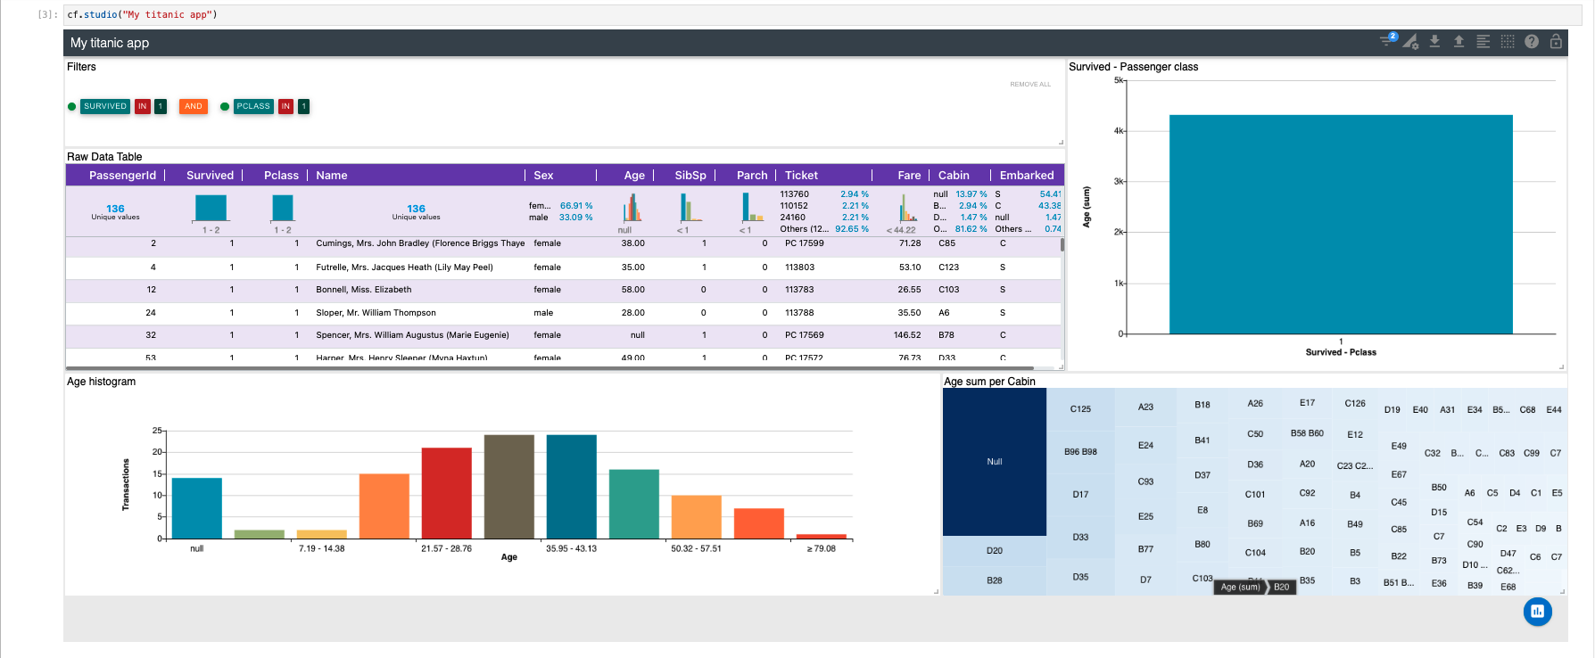
Task: Click the E24 treemap cell
Action: (1145, 445)
